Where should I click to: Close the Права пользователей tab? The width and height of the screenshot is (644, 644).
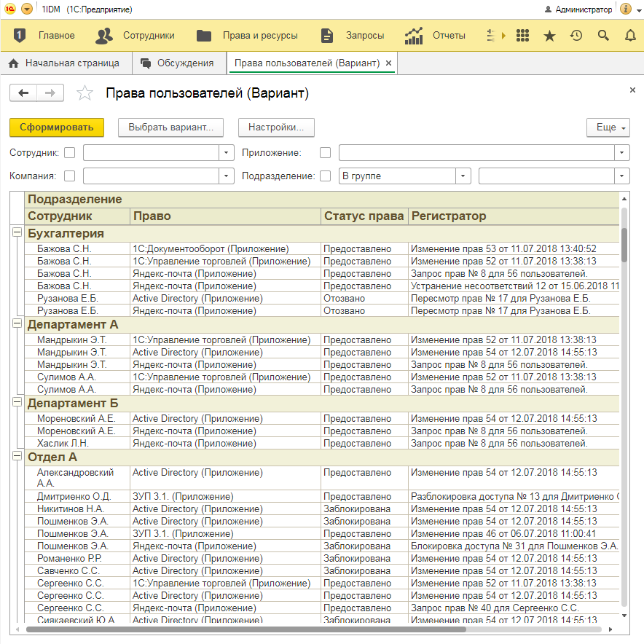point(389,63)
